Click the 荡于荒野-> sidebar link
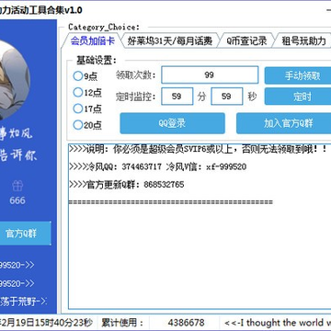Viewport: 331px width, 331px height. (x=24, y=301)
